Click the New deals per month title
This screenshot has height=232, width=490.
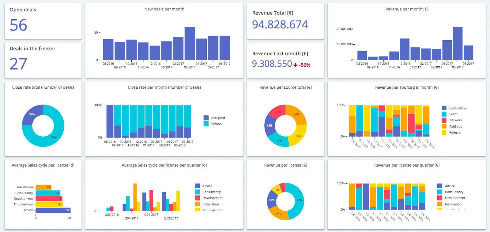(164, 9)
